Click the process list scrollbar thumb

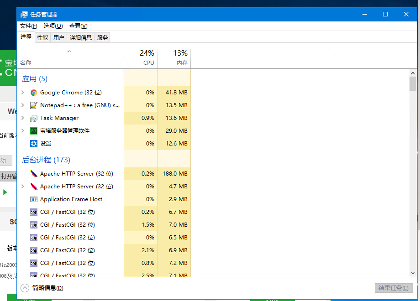[x=413, y=84]
